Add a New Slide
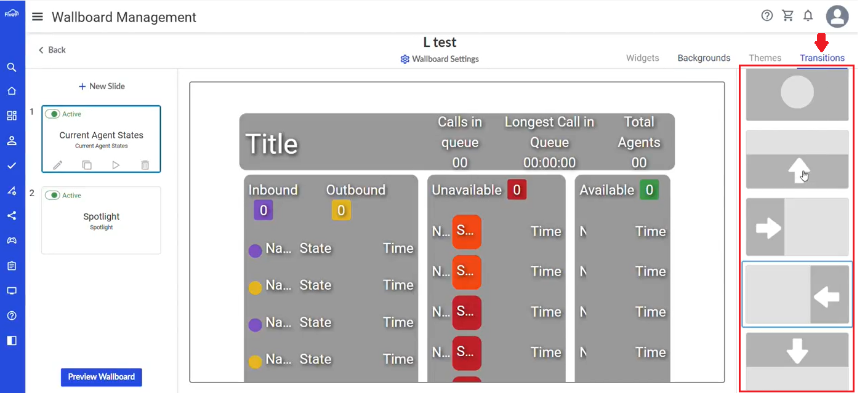Viewport: 865px width, 401px height. (102, 86)
